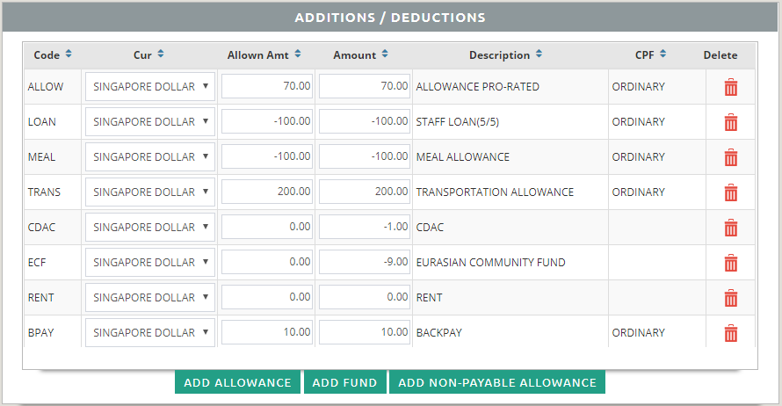Remove the MEAL allowance row

730,157
